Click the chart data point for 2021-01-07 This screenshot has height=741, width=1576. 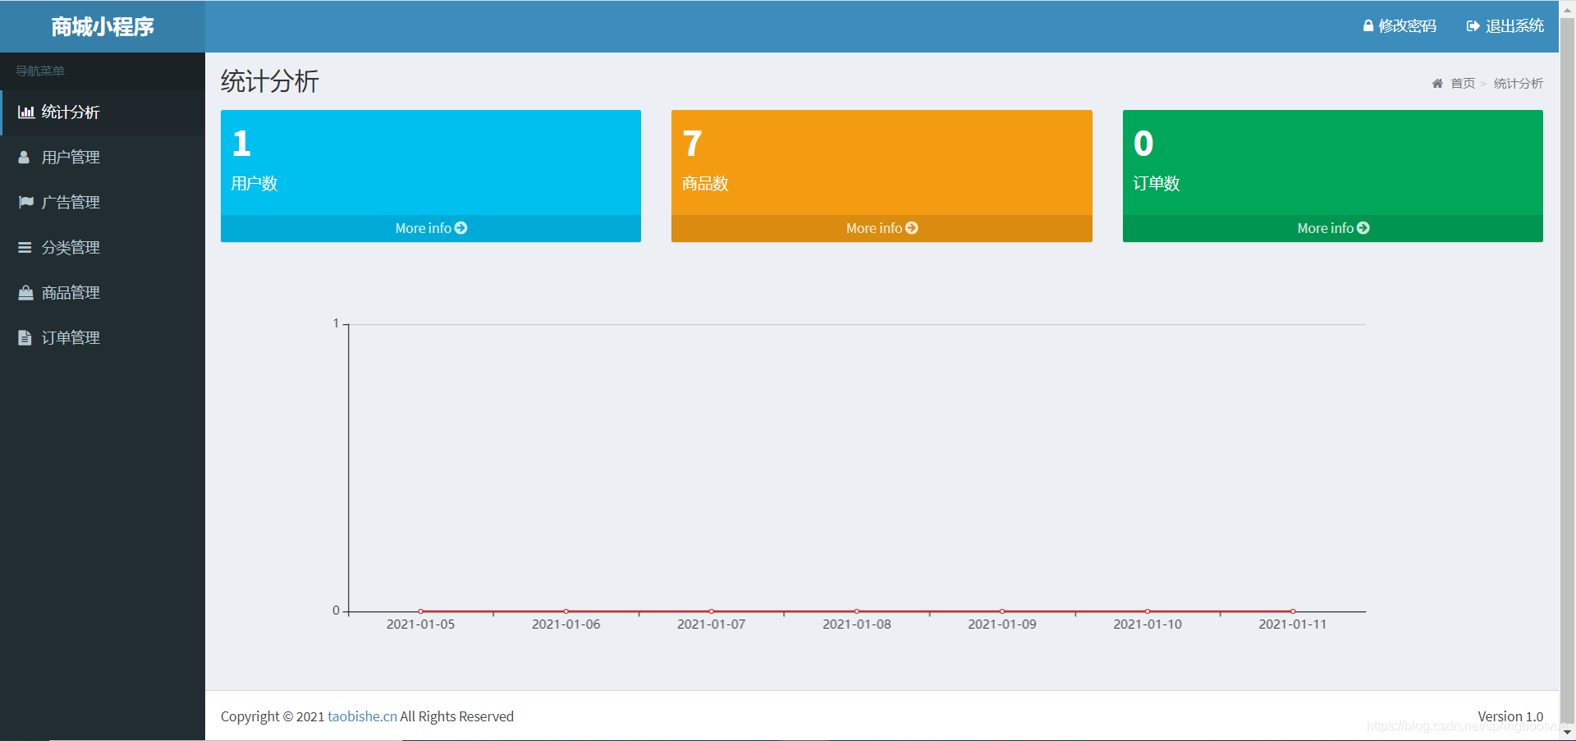pyautogui.click(x=711, y=611)
